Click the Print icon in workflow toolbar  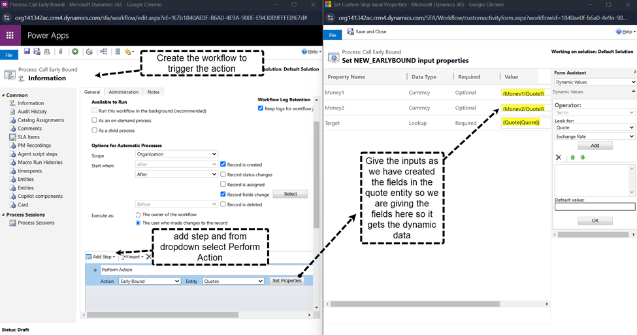pyautogui.click(x=47, y=52)
